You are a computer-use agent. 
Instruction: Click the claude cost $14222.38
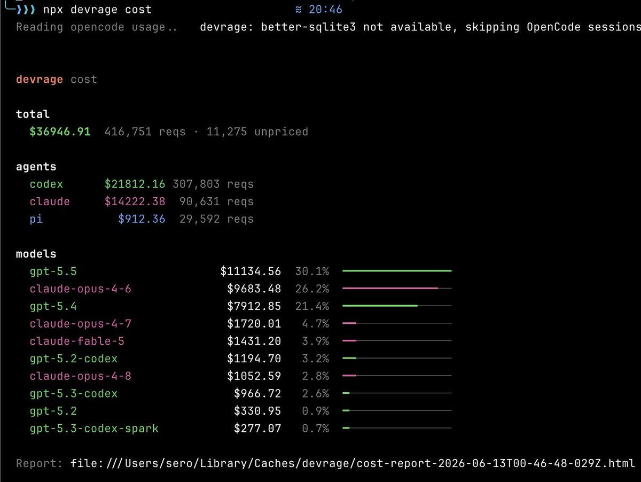135,202
